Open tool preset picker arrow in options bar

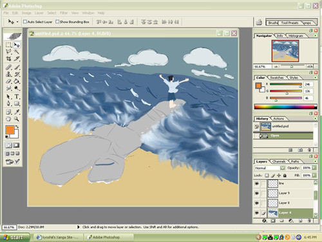(x=17, y=22)
